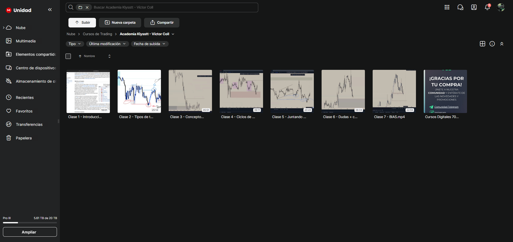Image resolution: width=513 pixels, height=242 pixels.
Task: Open the contacts icon
Action: [474, 7]
